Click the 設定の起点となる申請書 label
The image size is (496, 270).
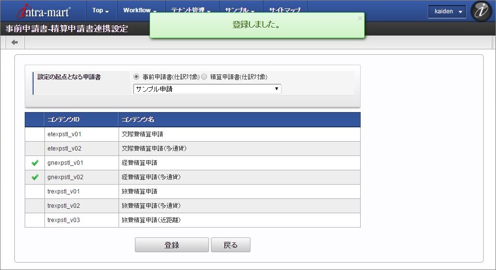(69, 77)
